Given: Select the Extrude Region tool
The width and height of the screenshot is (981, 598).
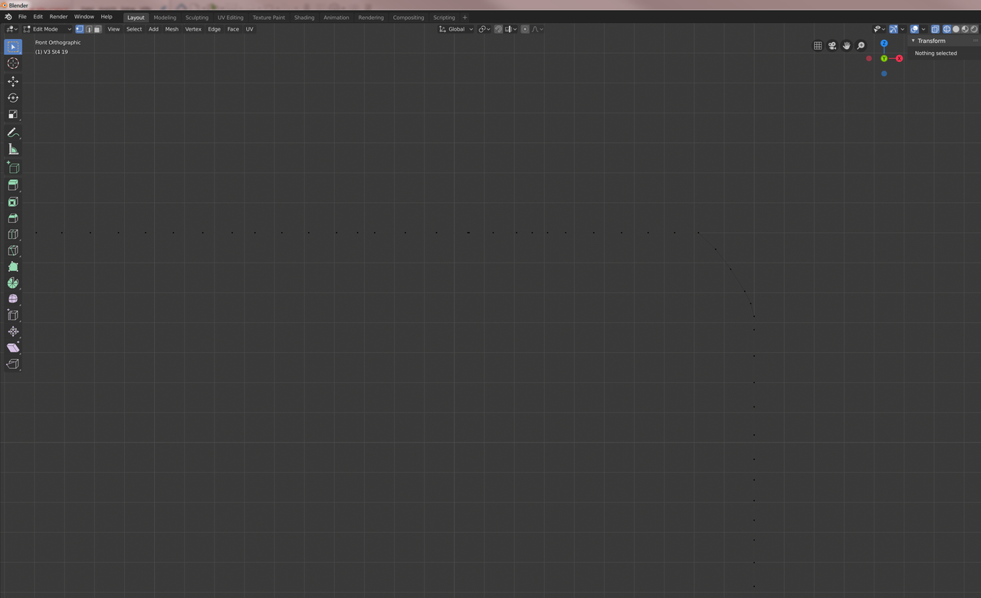Looking at the screenshot, I should tap(13, 185).
